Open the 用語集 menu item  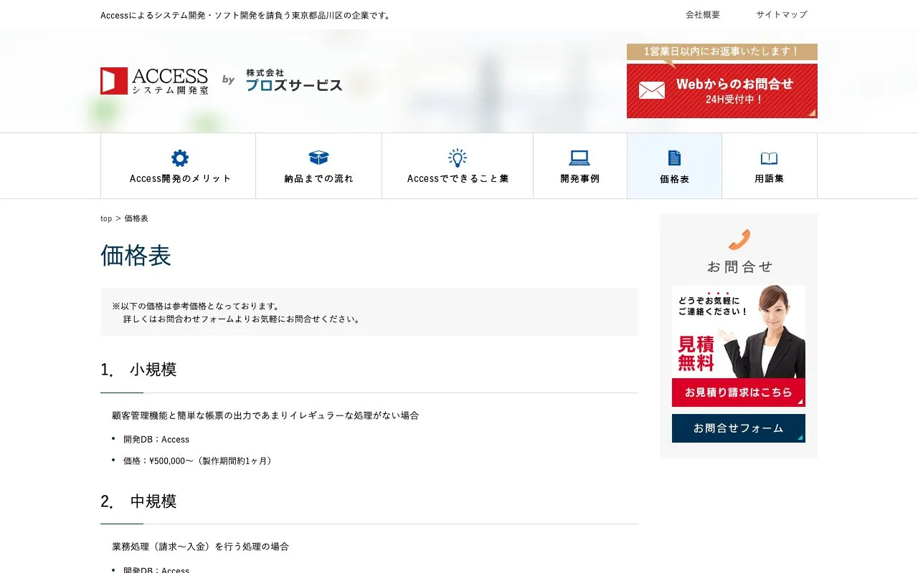pyautogui.click(x=770, y=165)
